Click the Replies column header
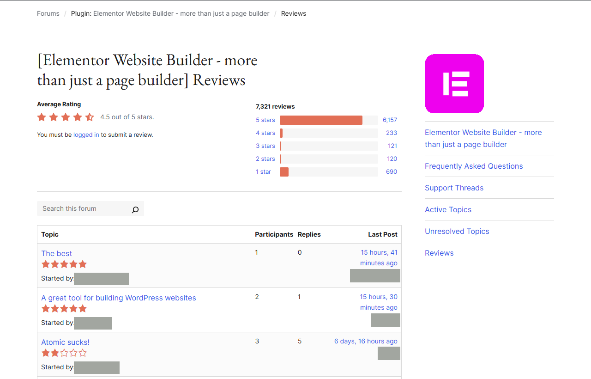The image size is (591, 379). point(309,234)
